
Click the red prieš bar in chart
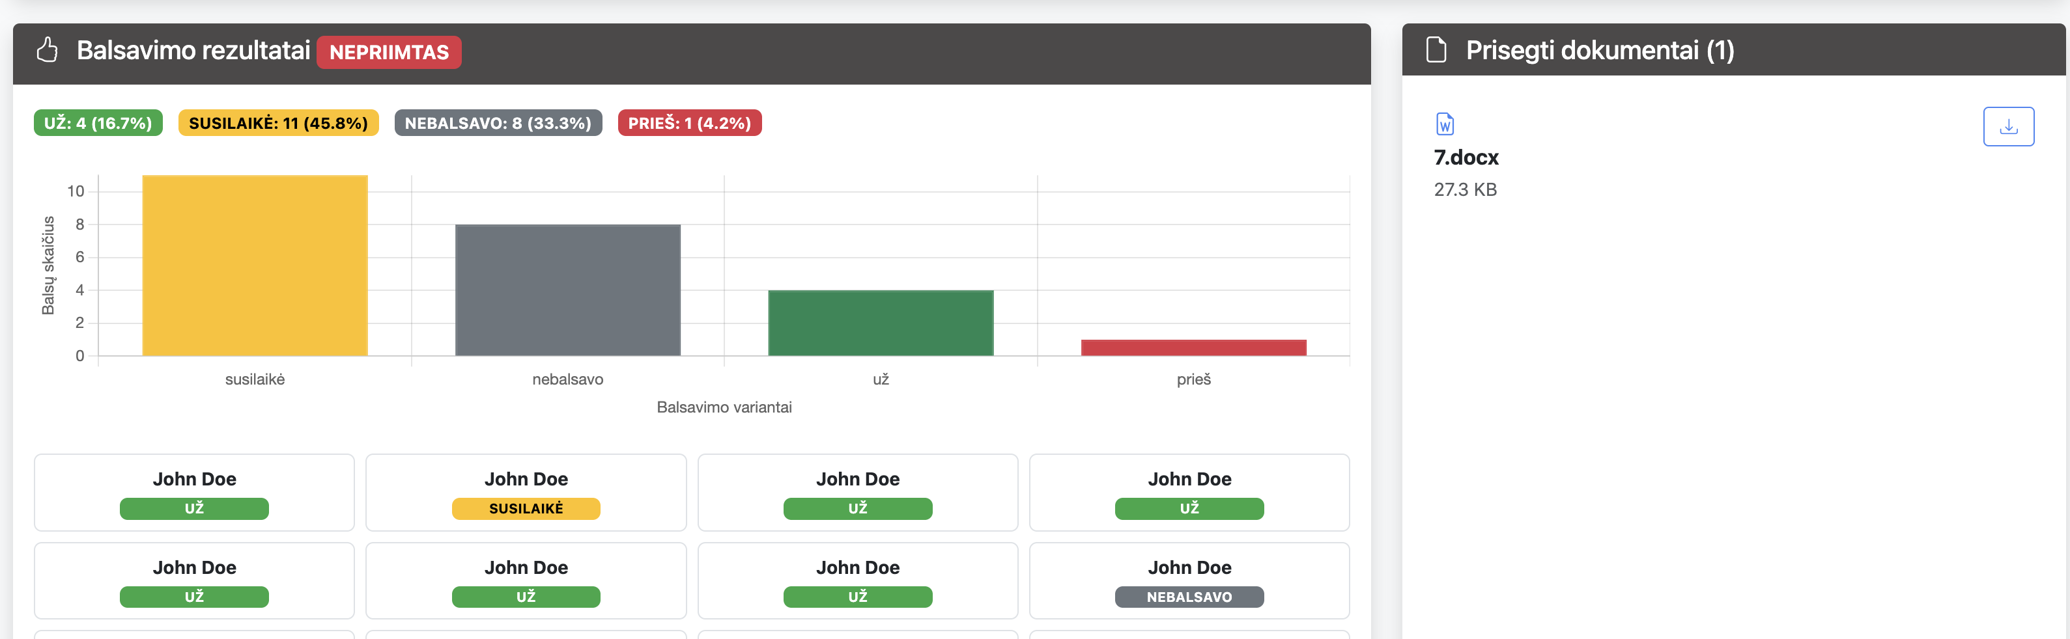click(x=1193, y=347)
